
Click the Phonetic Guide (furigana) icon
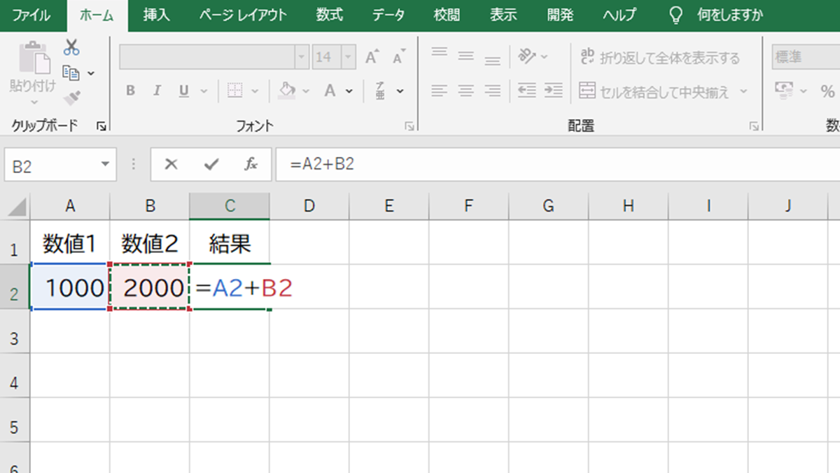[379, 91]
